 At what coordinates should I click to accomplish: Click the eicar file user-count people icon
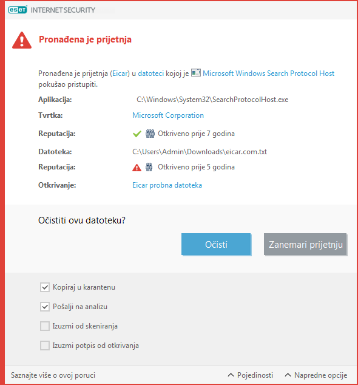[x=149, y=167]
